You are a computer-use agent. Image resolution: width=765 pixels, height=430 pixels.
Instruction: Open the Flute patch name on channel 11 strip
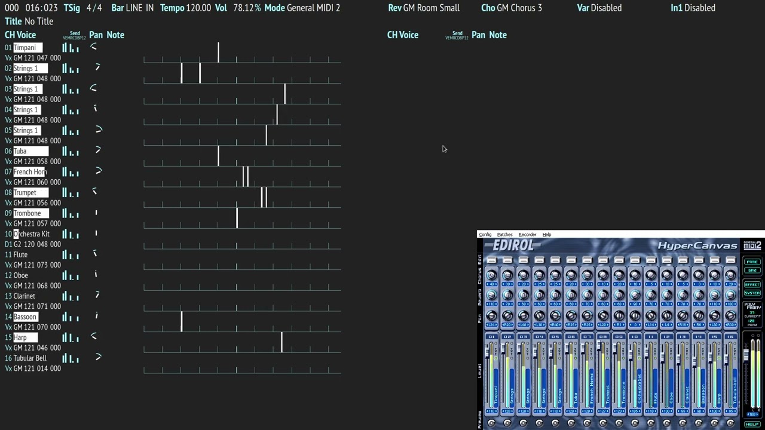point(656,388)
